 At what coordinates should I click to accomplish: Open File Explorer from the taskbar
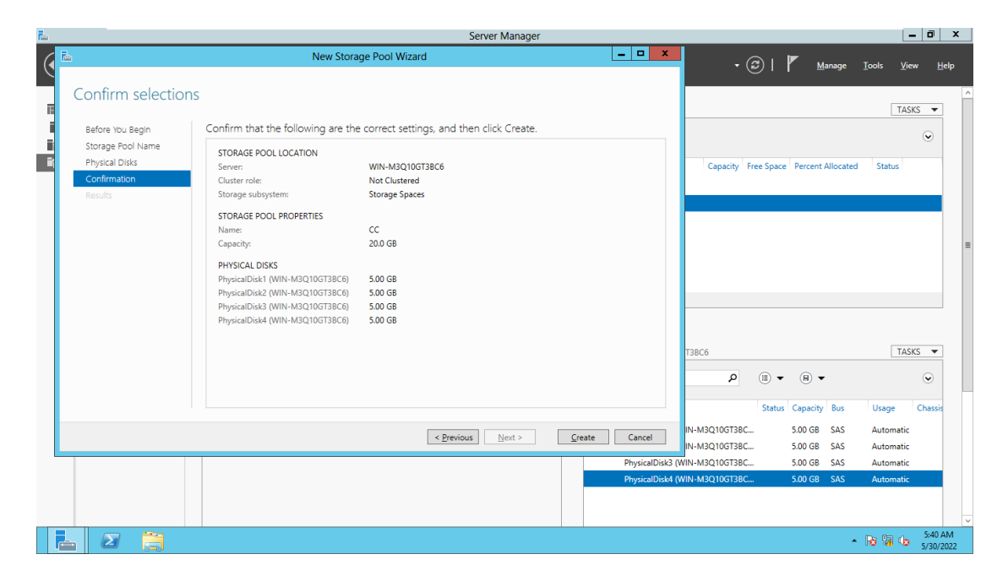(x=152, y=541)
